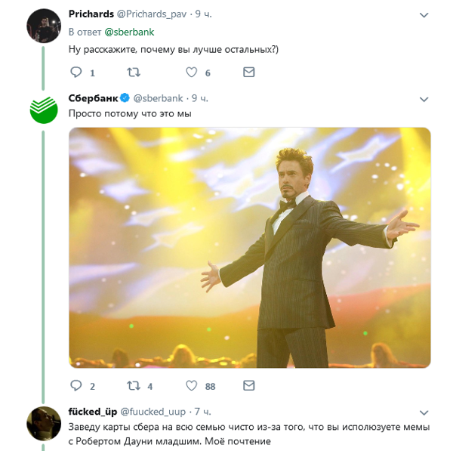
Task: View the fücked_üp user avatar
Action: 44,424
